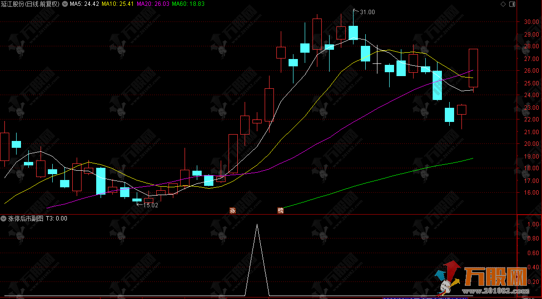Click the magenta MA20 indicator label
The image size is (542, 299).
pyautogui.click(x=153, y=4)
